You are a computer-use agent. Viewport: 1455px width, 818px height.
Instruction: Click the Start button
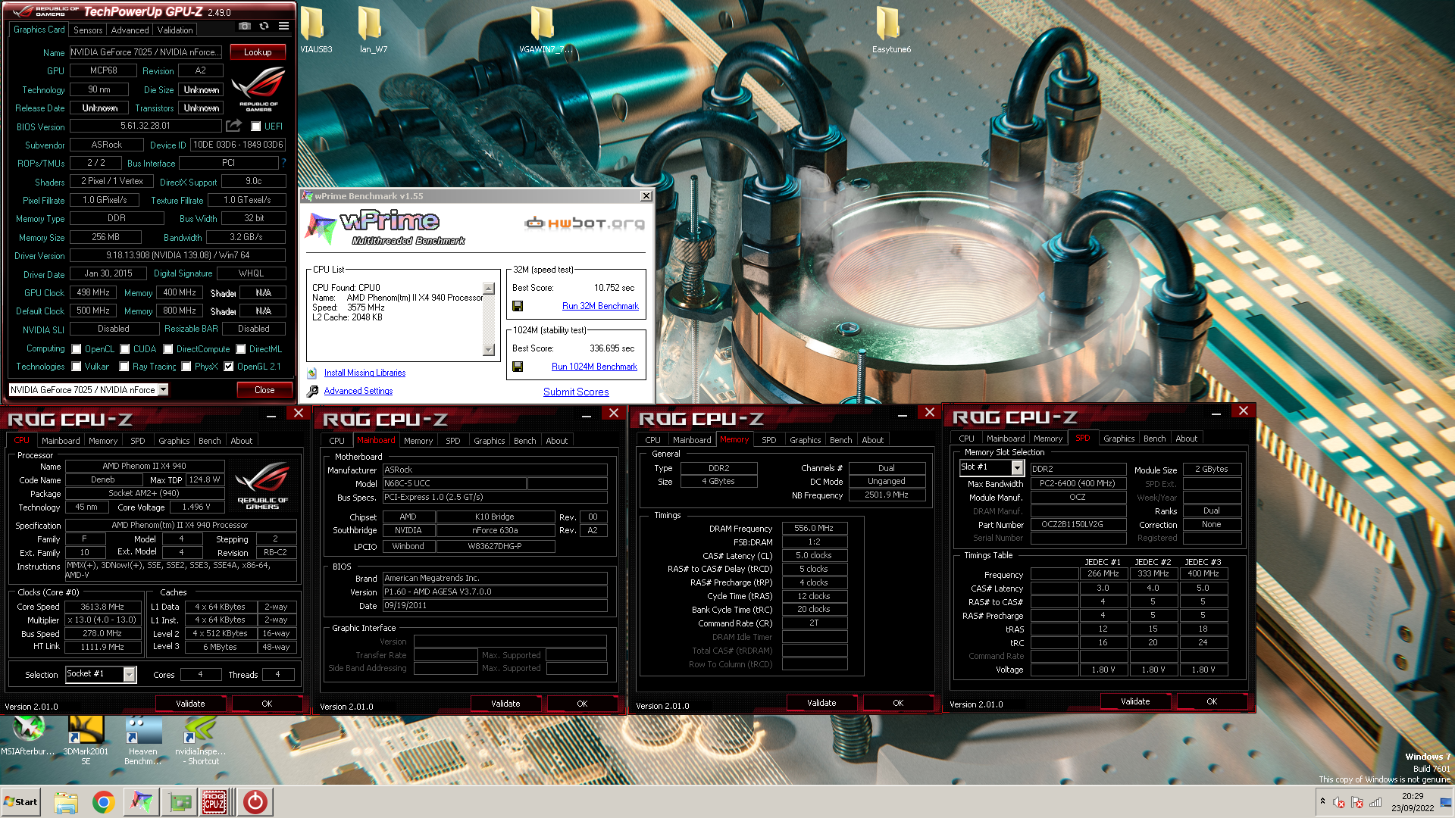pyautogui.click(x=20, y=802)
